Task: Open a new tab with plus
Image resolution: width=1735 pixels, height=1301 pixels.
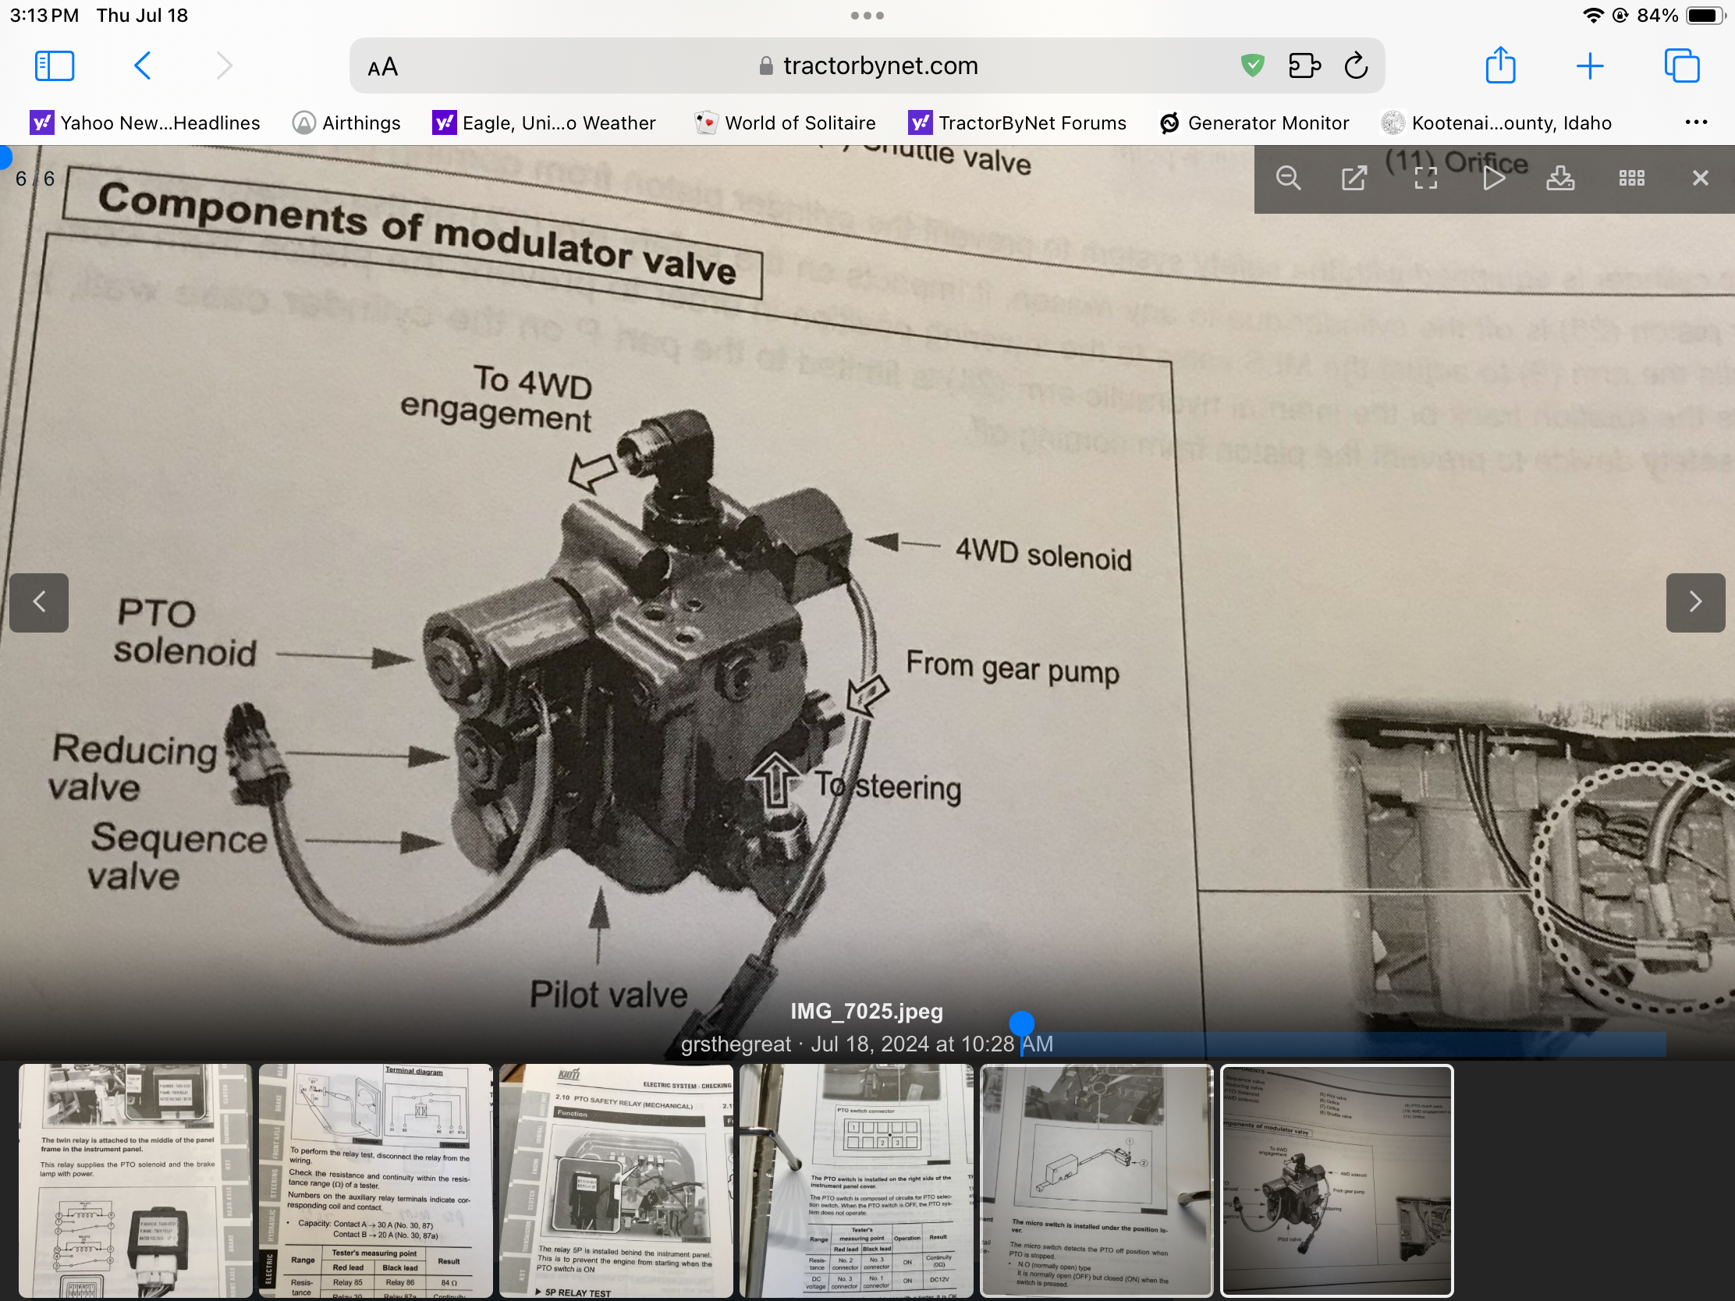Action: pyautogui.click(x=1590, y=66)
